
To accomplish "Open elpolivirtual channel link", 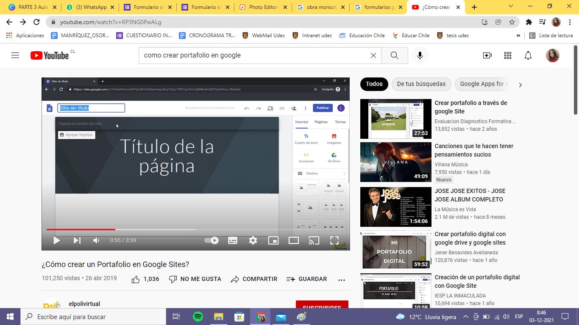I will [x=84, y=304].
